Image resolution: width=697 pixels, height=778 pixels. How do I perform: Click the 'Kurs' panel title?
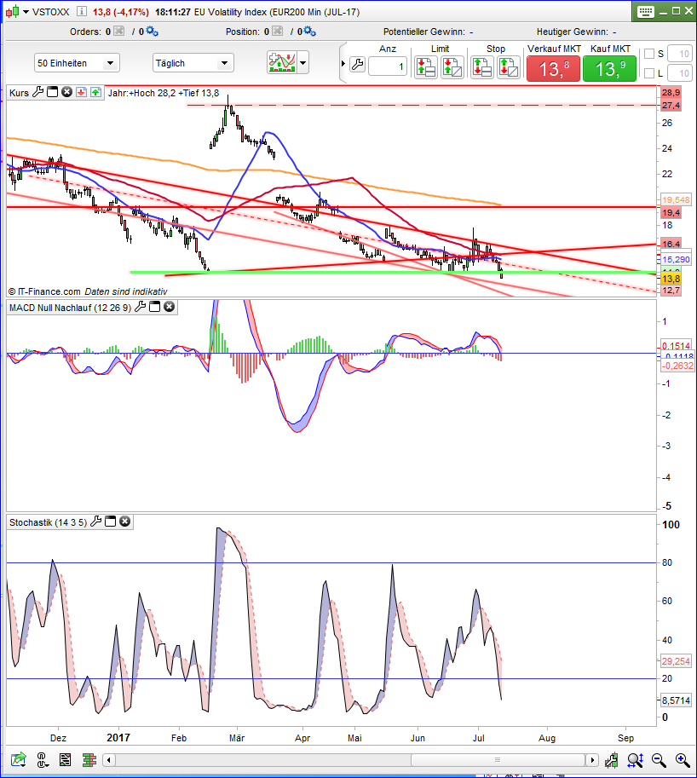[19, 93]
